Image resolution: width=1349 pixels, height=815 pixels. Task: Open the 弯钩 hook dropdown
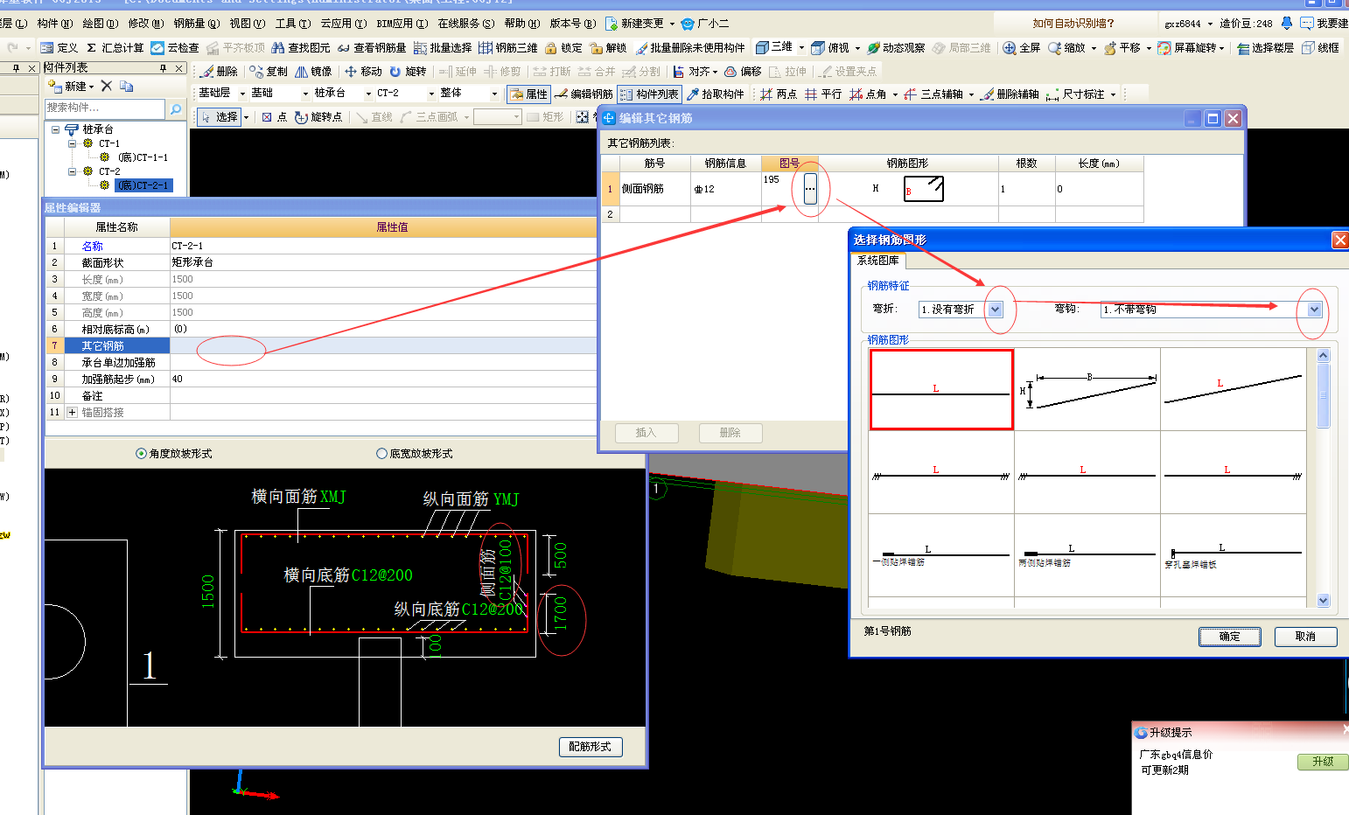1314,310
